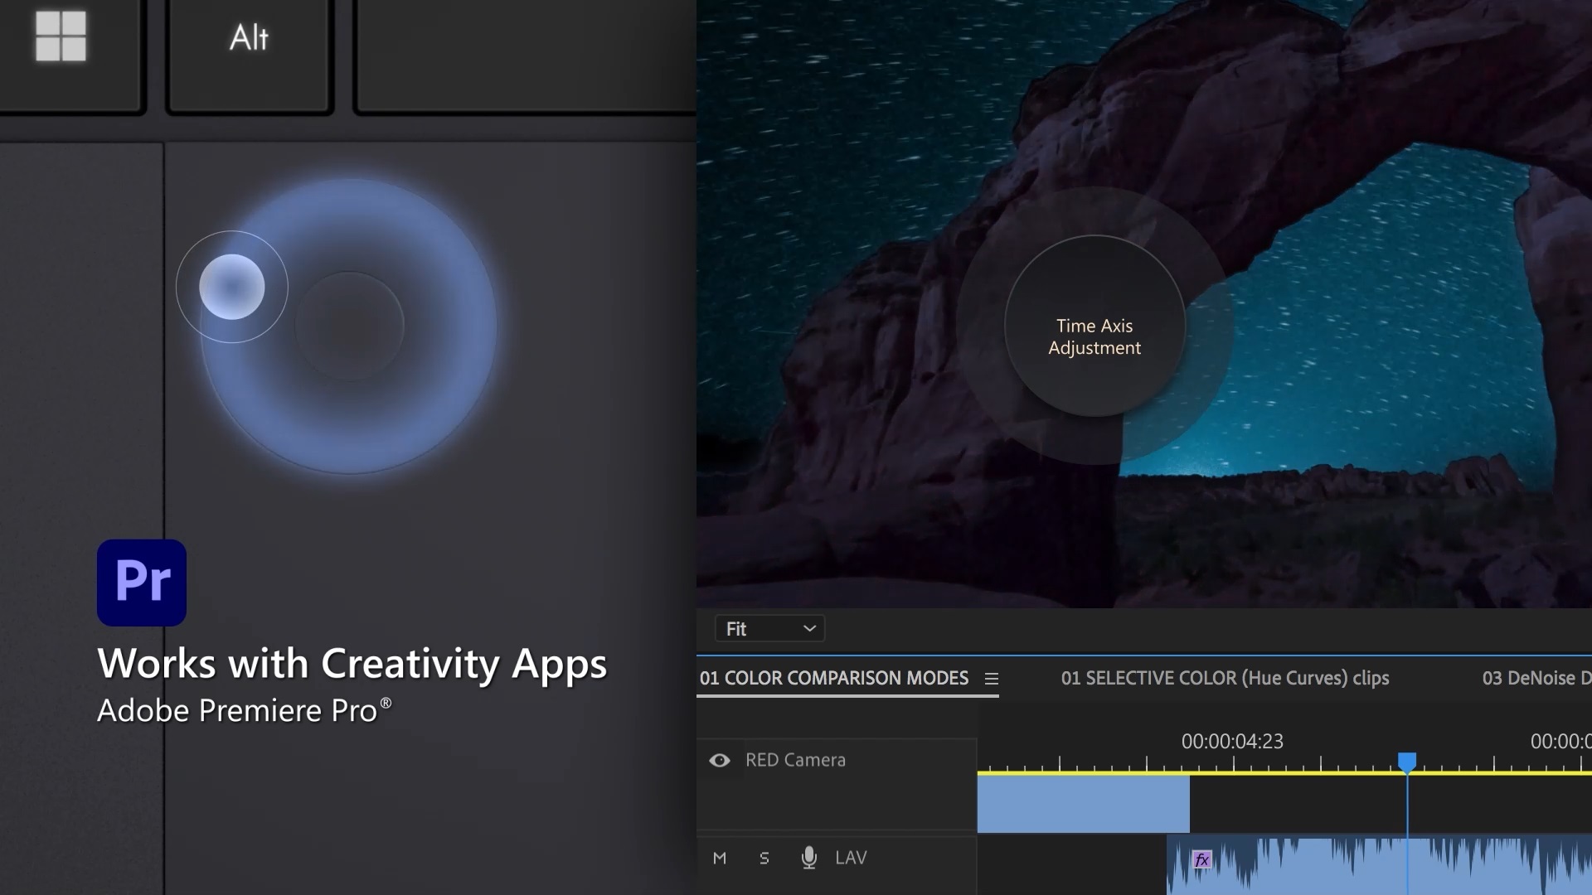
Task: Select the blue RED Camera video clip
Action: click(1083, 804)
